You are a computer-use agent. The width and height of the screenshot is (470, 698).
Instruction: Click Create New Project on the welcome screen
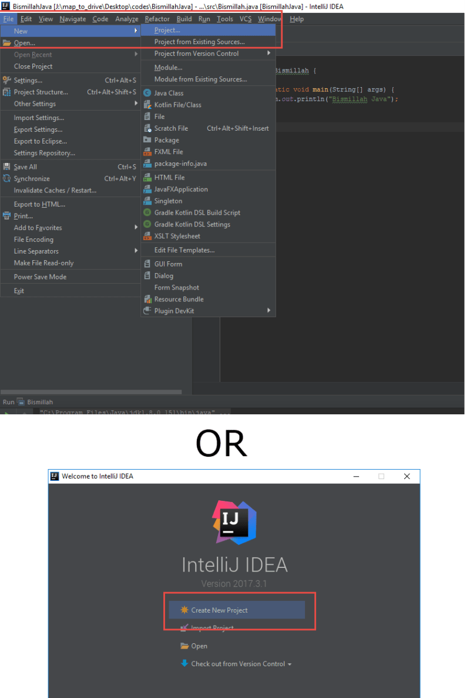(236, 610)
